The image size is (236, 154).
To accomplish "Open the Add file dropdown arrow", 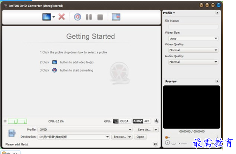I will (x=54, y=17).
